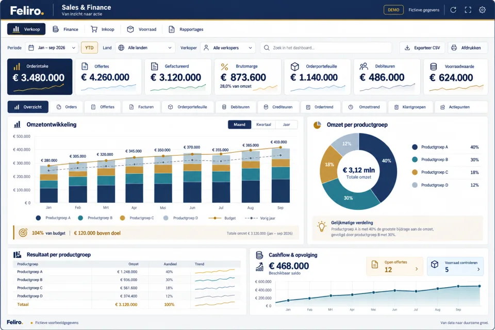The height and width of the screenshot is (330, 495).
Task: Select the Maand chart view
Action: tap(240, 124)
